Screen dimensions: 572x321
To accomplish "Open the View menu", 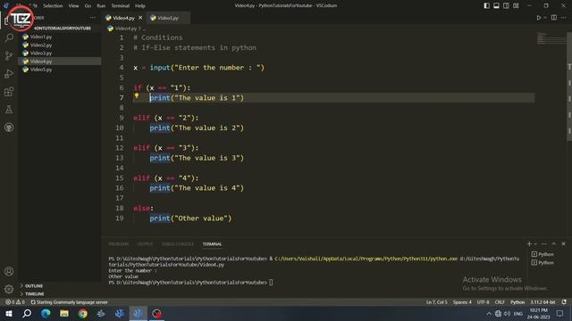I will (x=73, y=5).
